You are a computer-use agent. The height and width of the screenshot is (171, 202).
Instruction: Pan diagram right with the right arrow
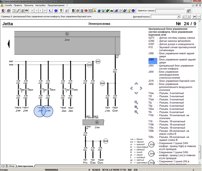(x=141, y=88)
